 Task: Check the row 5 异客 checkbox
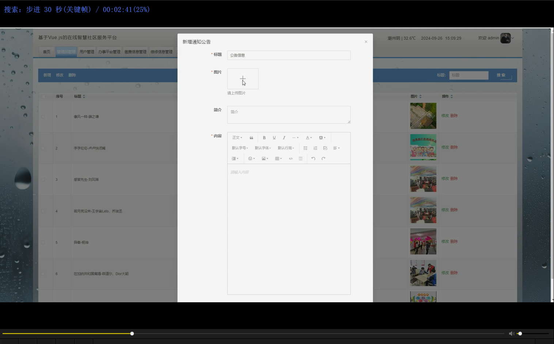43,243
